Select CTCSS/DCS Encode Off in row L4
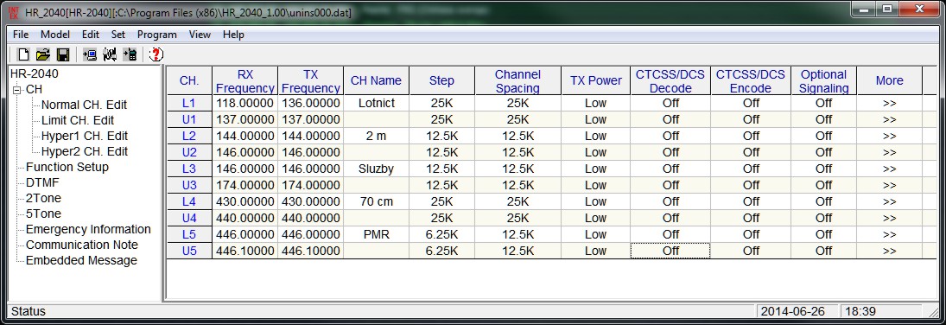 [751, 201]
